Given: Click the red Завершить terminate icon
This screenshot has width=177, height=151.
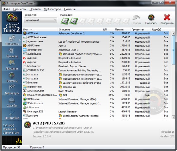Looking at the screenshot, I should click(167, 19).
